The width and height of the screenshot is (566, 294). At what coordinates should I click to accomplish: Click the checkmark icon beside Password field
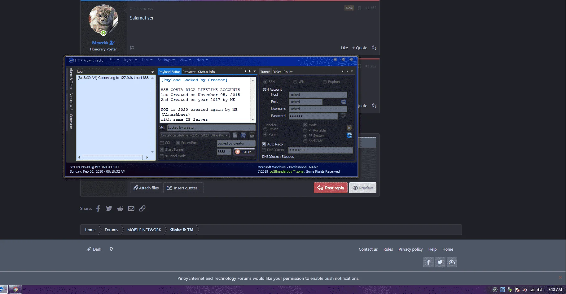[x=344, y=116]
